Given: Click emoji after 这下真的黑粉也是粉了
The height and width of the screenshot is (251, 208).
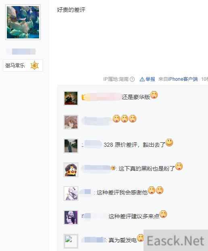Looking at the screenshot, I should pyautogui.click(x=179, y=166).
